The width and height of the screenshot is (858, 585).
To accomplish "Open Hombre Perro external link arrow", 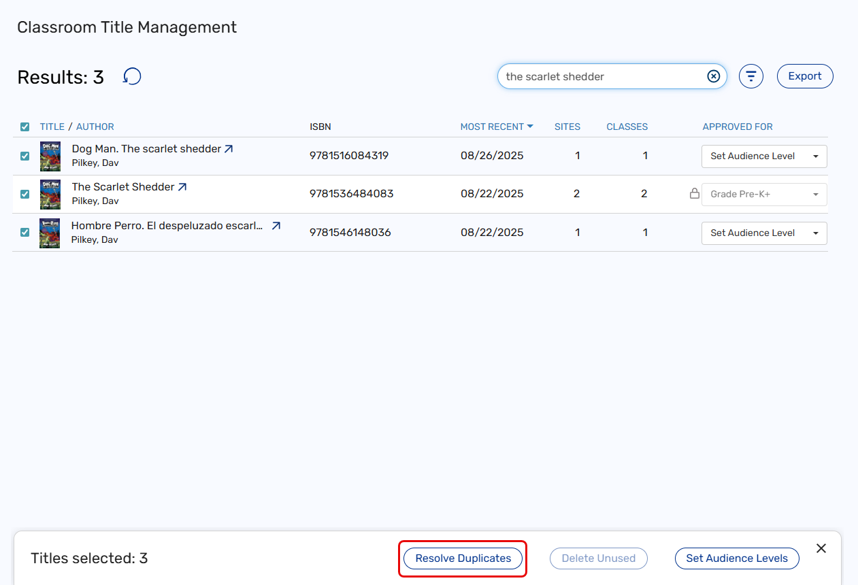I will coord(276,226).
